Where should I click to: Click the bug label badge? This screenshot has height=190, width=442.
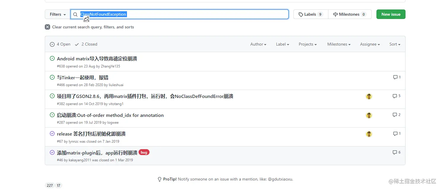pos(144,152)
